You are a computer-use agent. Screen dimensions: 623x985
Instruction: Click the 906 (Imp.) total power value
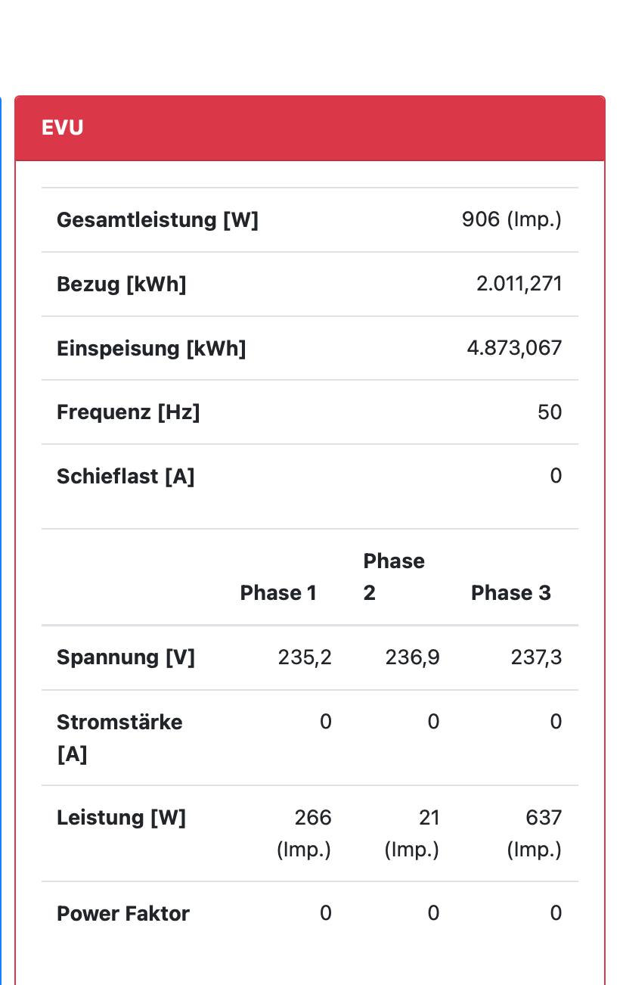[x=511, y=220]
